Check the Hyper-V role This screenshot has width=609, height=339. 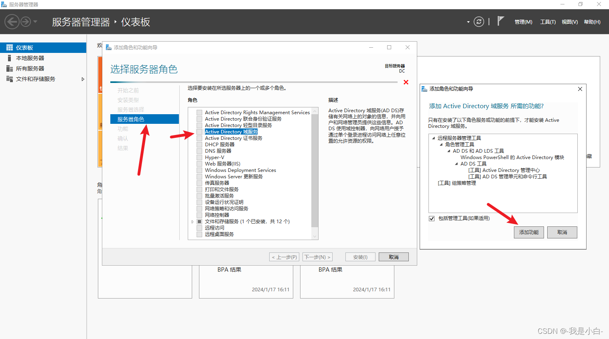point(199,157)
